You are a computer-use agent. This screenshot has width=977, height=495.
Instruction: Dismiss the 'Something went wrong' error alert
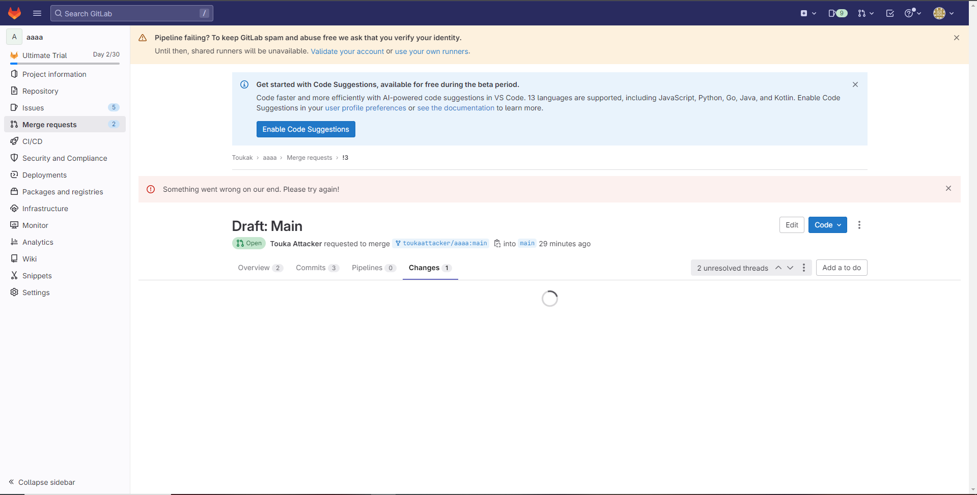[948, 189]
